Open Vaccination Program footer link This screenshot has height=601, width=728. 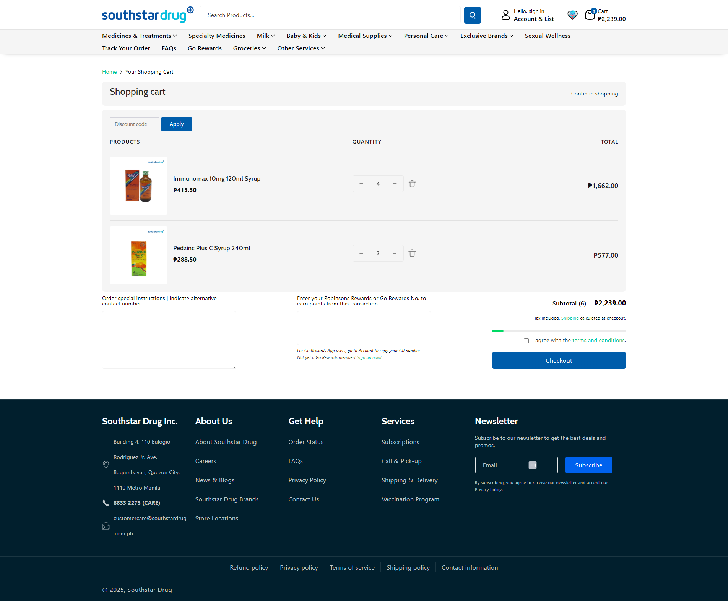click(x=410, y=499)
